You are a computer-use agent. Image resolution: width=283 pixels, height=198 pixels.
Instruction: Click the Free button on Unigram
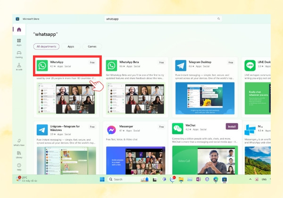point(92,127)
